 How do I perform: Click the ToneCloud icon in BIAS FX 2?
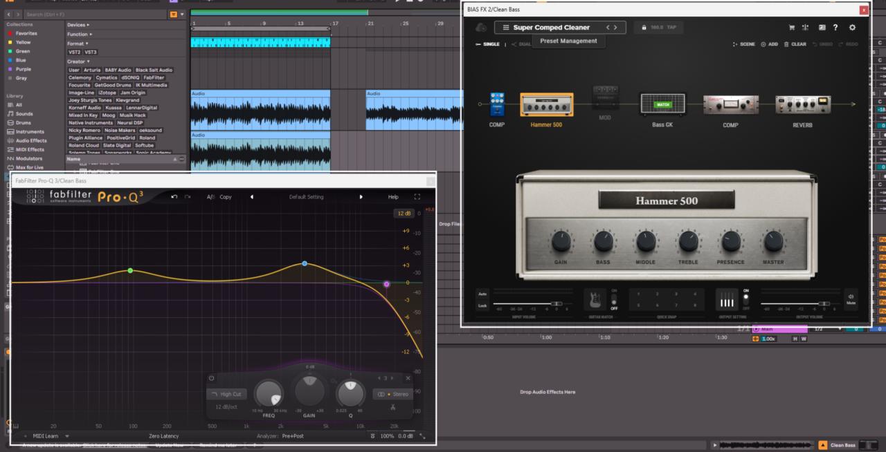[481, 28]
